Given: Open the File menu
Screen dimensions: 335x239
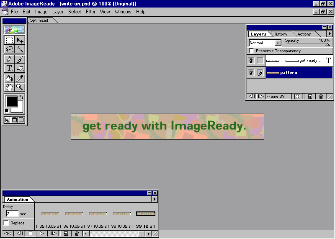Looking at the screenshot, I should (x=14, y=12).
